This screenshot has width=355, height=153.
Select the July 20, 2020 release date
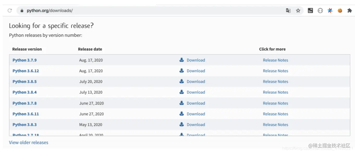(x=91, y=81)
